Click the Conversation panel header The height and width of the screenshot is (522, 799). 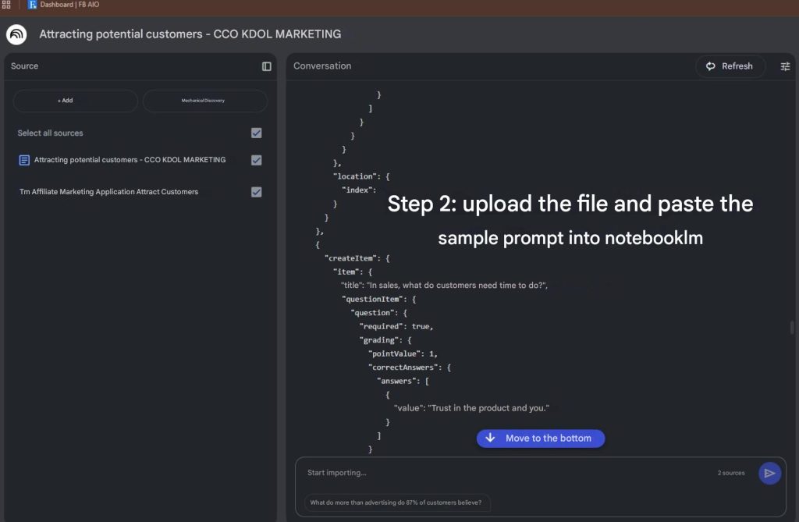tap(322, 66)
